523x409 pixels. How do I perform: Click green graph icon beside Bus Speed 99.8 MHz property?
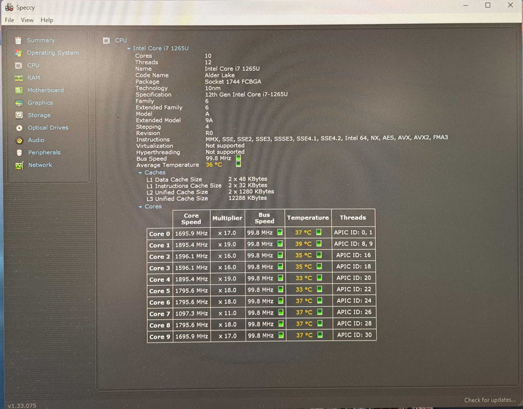tap(238, 158)
